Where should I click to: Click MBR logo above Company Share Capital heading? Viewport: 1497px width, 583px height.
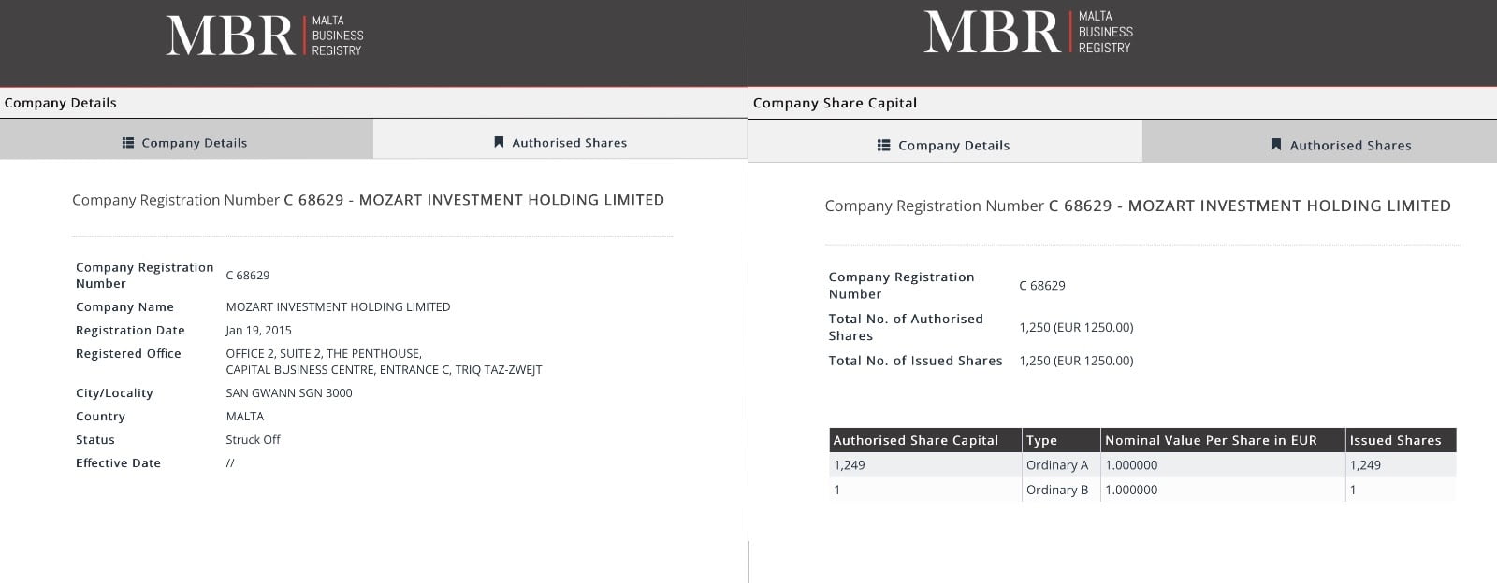[x=1027, y=32]
